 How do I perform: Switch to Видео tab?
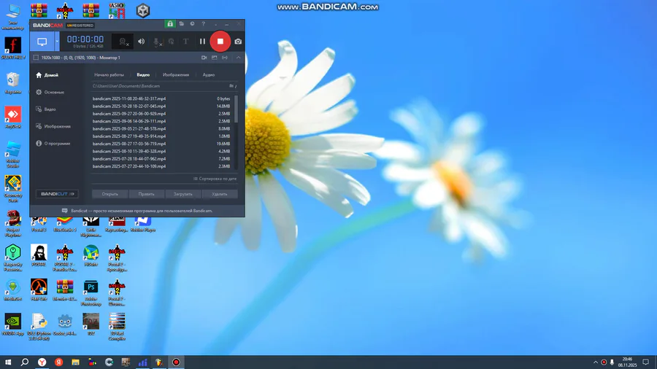[x=143, y=75]
